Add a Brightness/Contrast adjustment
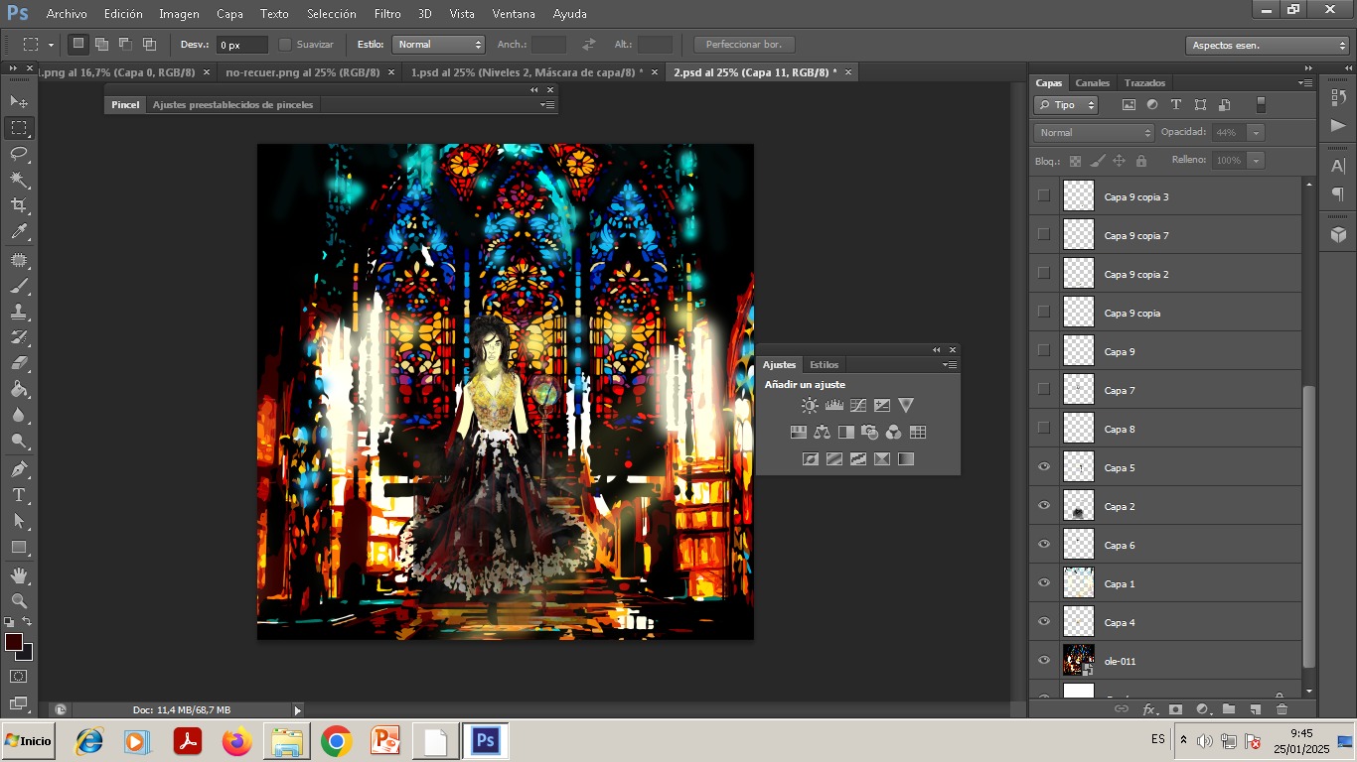Viewport: 1357px width, 762px height. click(x=810, y=405)
